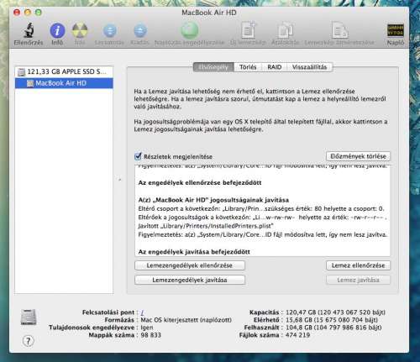This screenshot has width=420, height=362.
Task: Uncheck the Részletek megjelenítése checkbox
Action: pos(138,156)
